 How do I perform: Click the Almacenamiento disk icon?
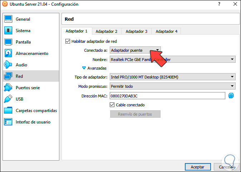8,53
